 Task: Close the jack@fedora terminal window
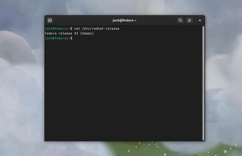(x=200, y=20)
